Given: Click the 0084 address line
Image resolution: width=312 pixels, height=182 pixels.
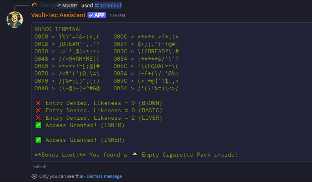Looking at the screenshot, I should (x=146, y=74).
